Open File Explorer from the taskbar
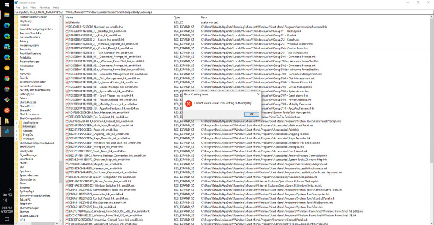The width and height of the screenshot is (434, 225). click(x=7, y=15)
